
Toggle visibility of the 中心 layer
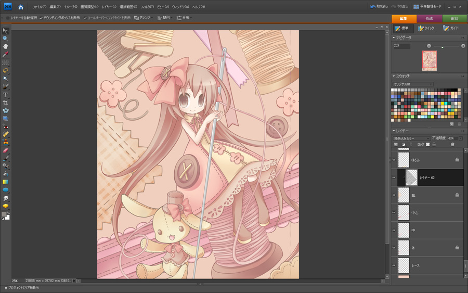(x=394, y=213)
